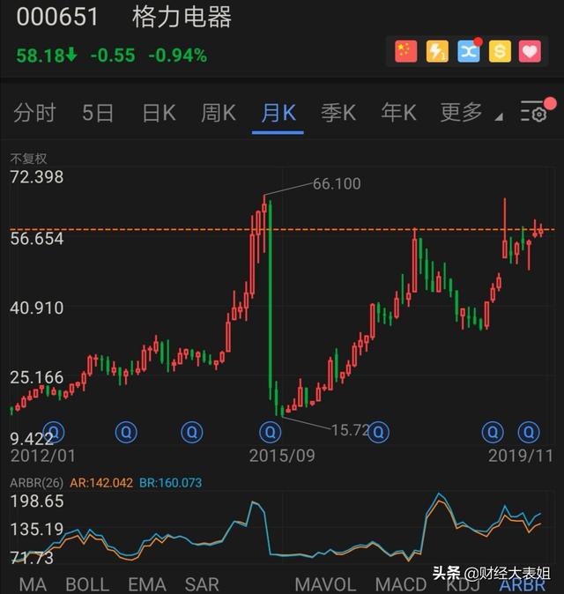Show the MAVOL volume indicator

tap(326, 584)
